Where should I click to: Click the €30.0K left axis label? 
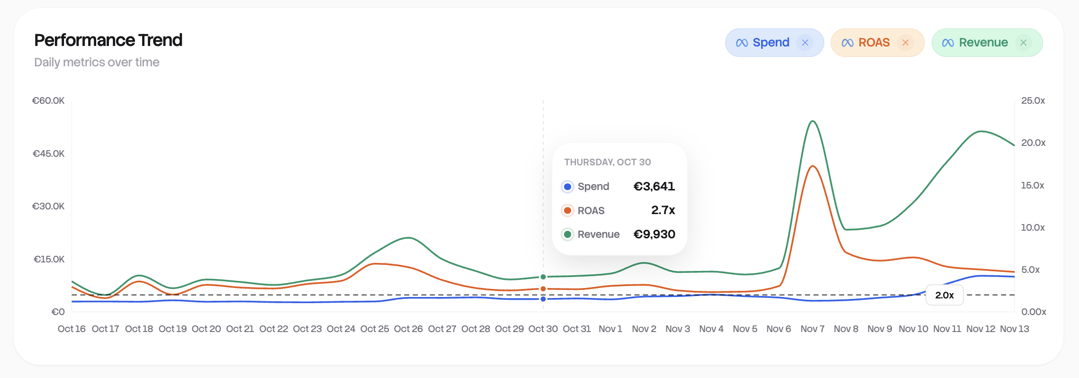48,206
